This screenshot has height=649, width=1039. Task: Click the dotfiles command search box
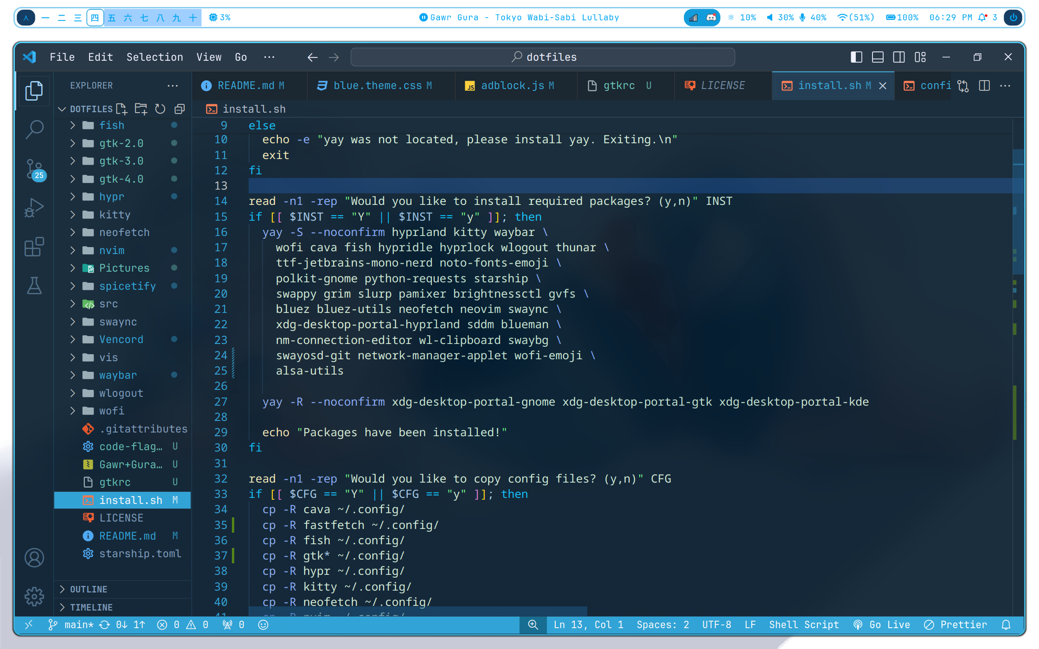(543, 57)
